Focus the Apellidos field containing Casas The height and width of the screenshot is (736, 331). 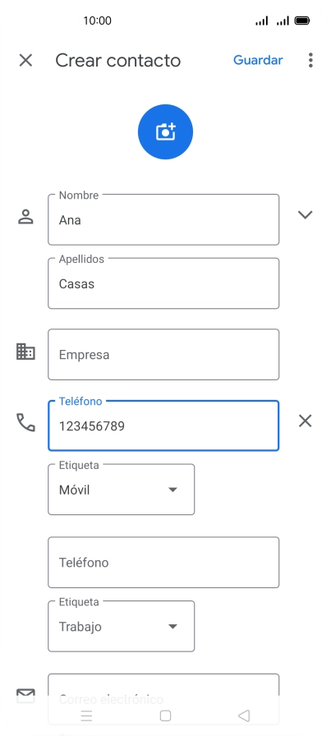point(163,283)
